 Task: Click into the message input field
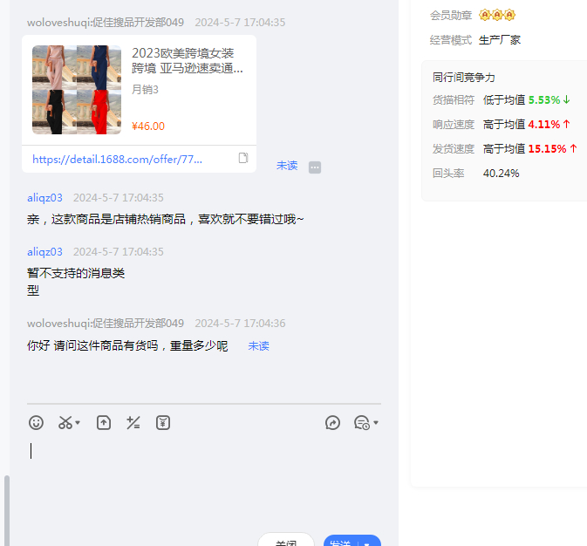coord(204,483)
